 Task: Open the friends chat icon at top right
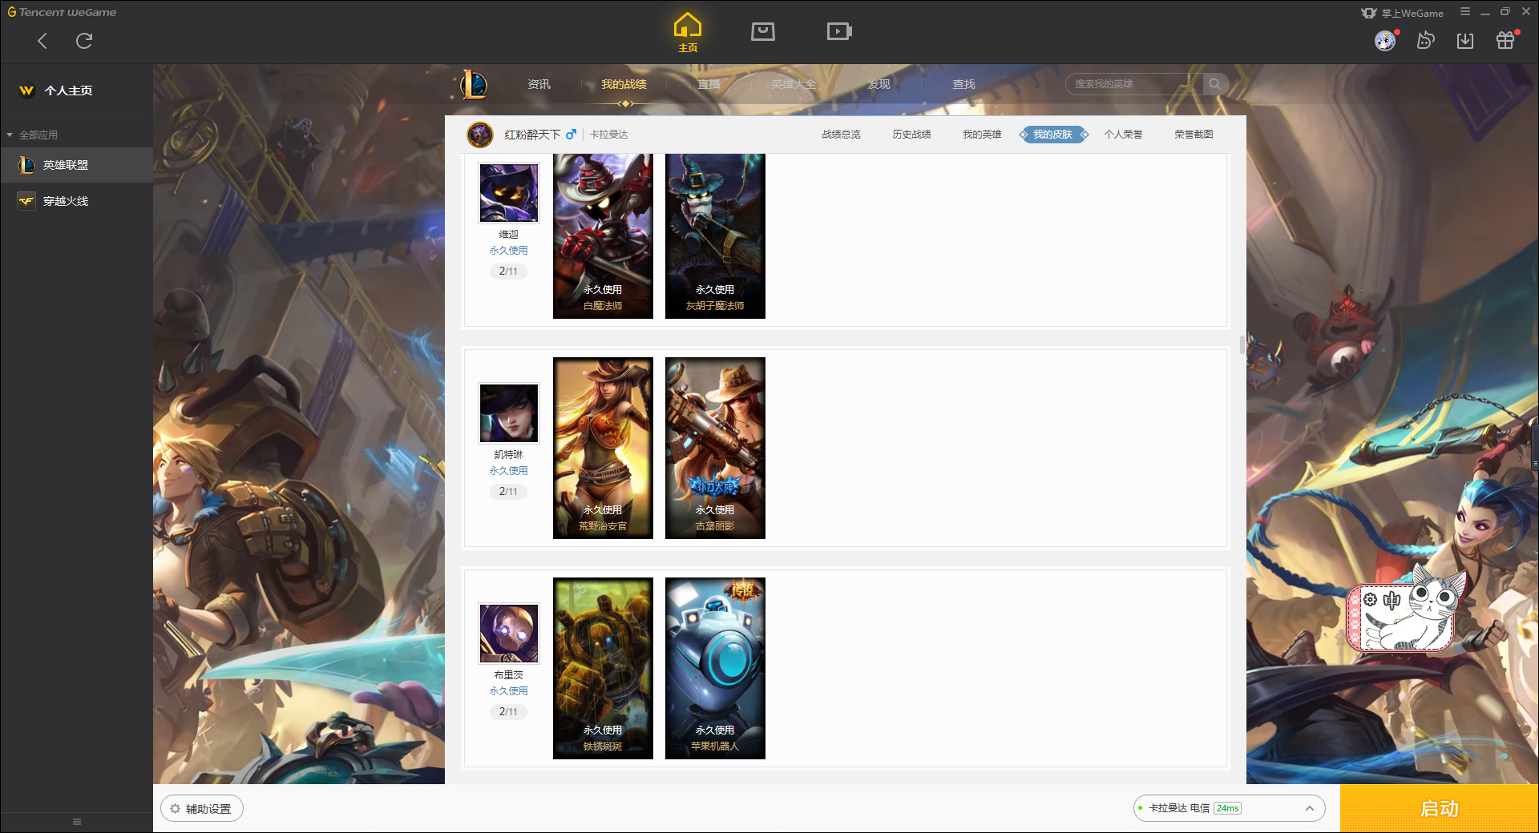1425,41
